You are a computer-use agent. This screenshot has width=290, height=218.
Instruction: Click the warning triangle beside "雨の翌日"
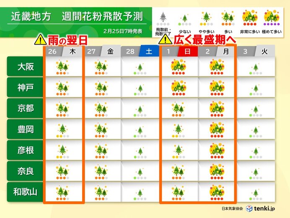[41, 40]
